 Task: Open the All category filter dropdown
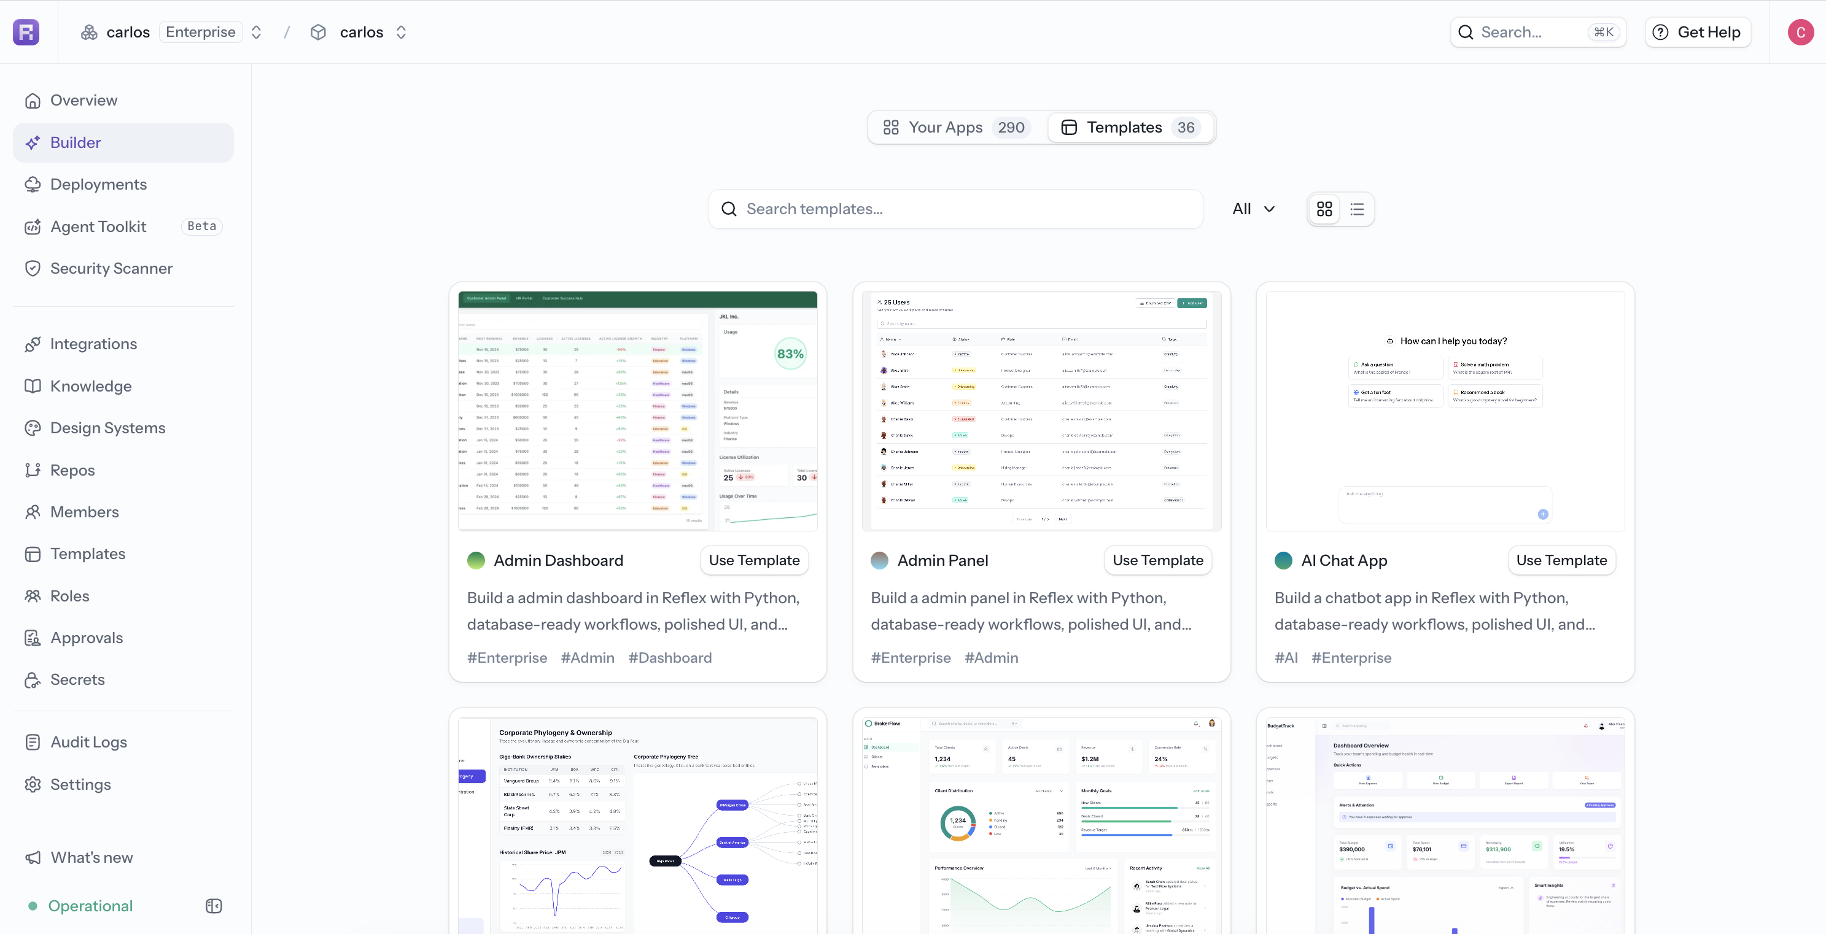(x=1253, y=209)
